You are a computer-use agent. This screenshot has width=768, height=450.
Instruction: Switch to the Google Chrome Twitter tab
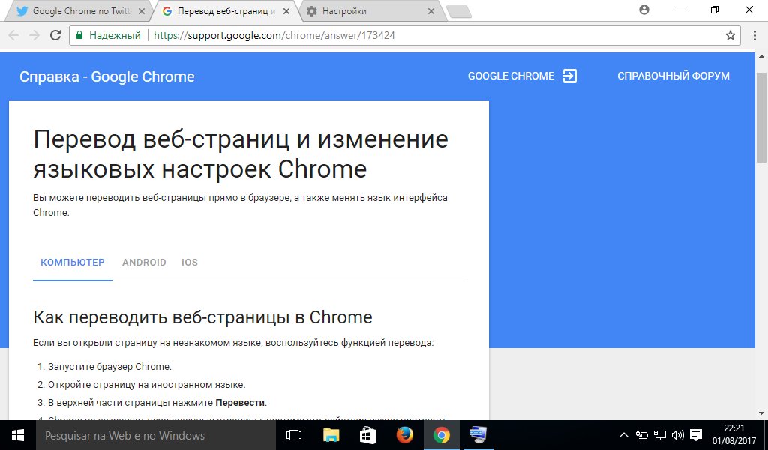[x=81, y=11]
